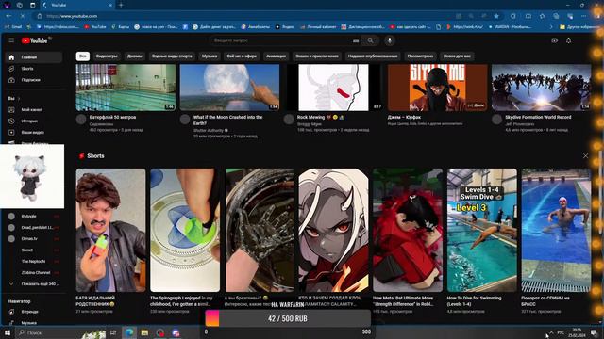Add the page to favorites star
Viewport: 604px width, 339px height.
pyautogui.click(x=496, y=16)
